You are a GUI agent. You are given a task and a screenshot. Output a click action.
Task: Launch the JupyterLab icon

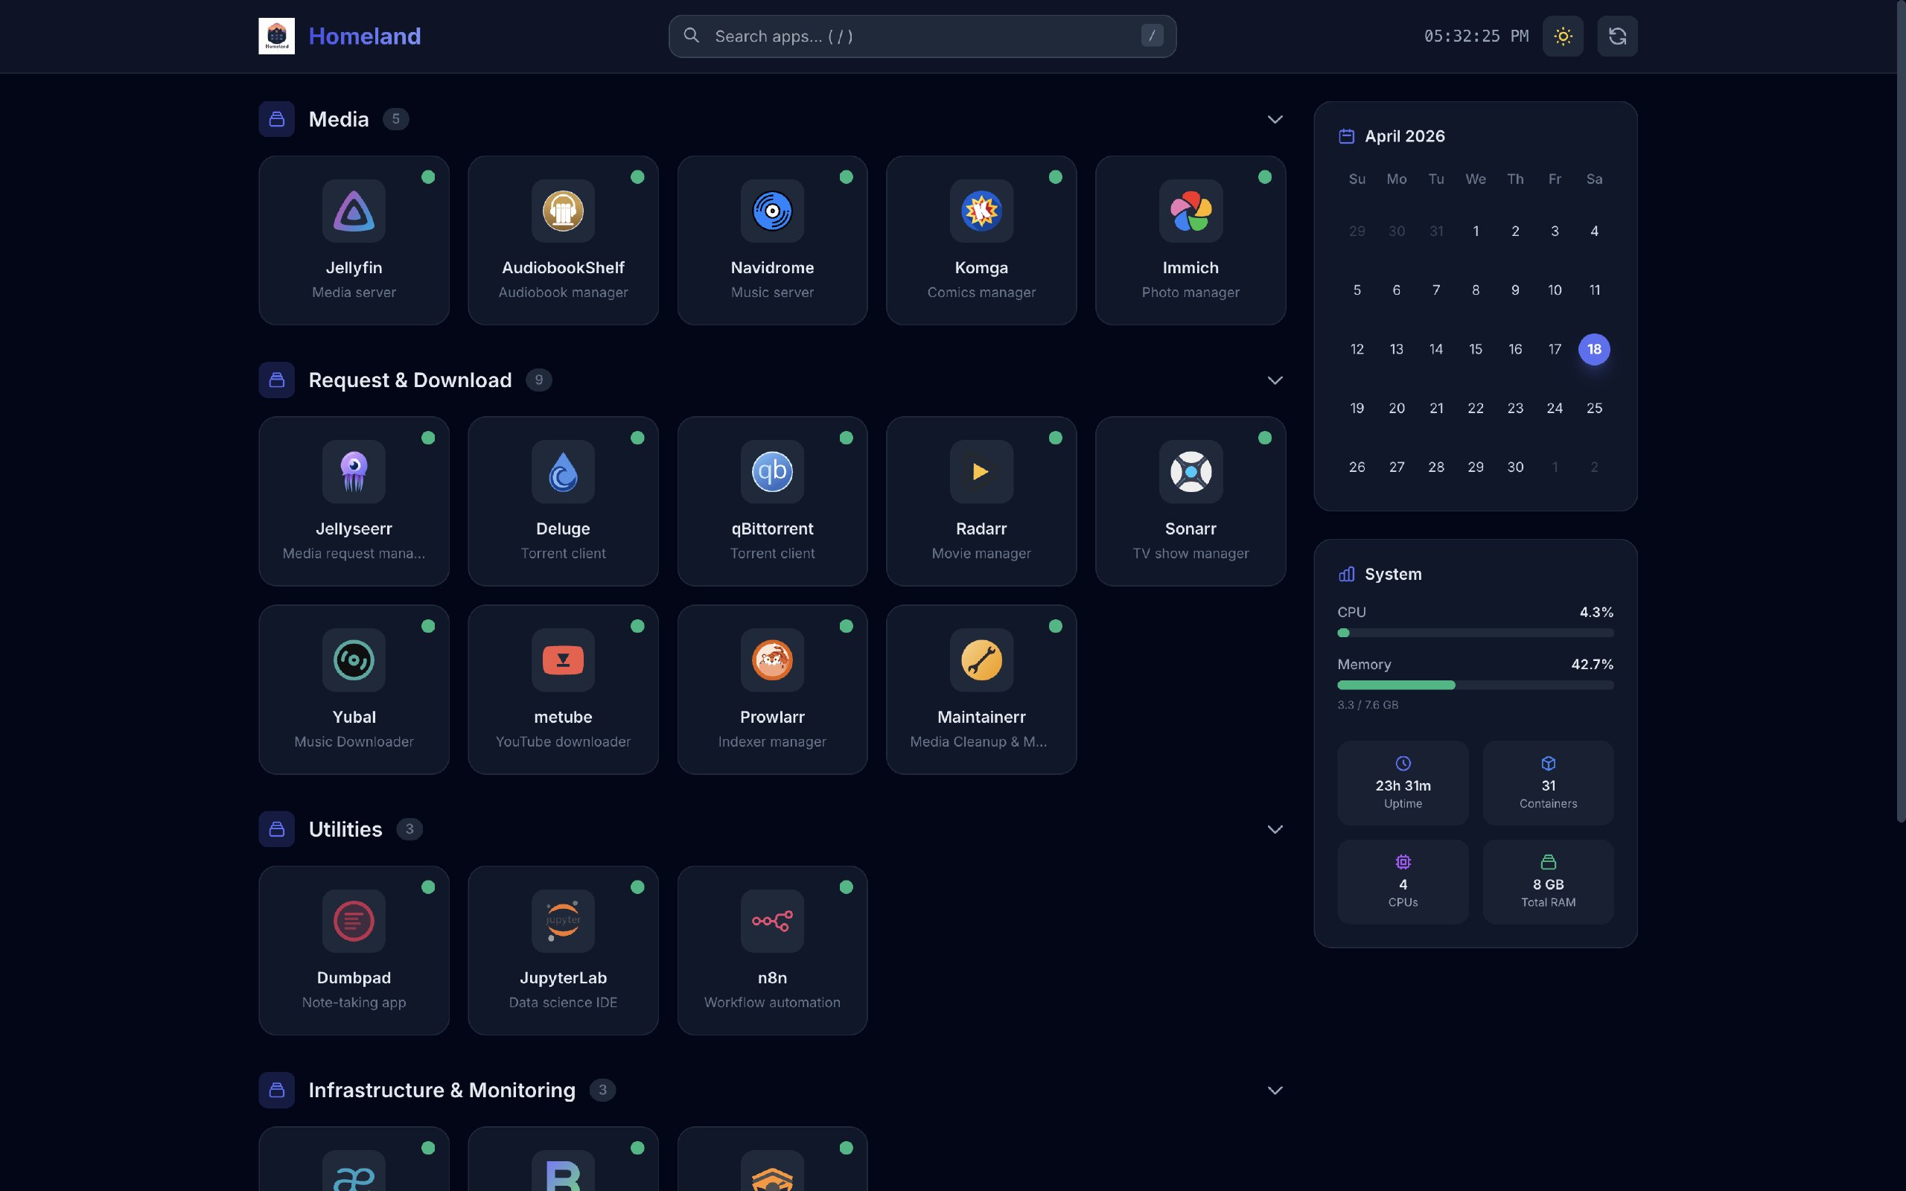563,921
